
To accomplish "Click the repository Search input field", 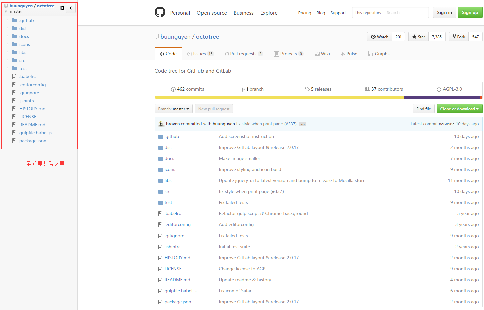I will 406,13.
